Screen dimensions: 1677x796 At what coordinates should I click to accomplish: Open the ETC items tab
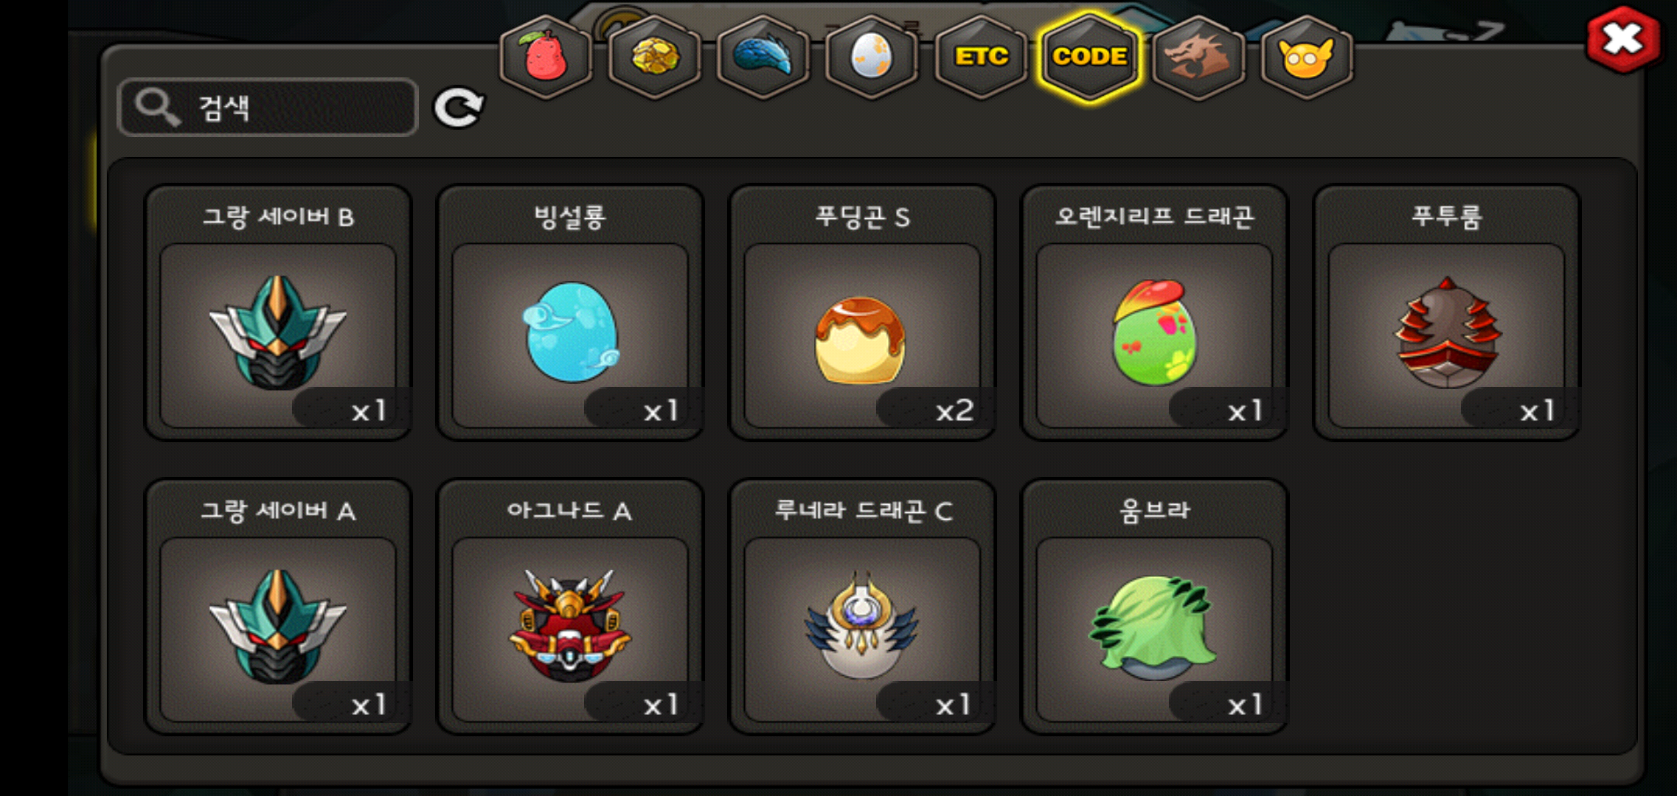point(981,57)
